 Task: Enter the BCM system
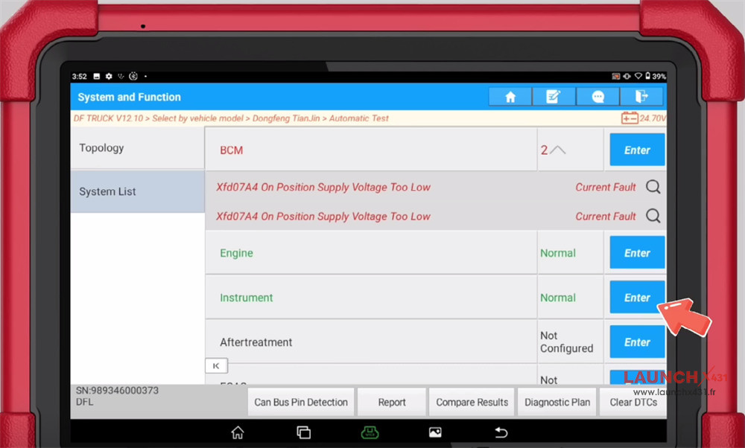click(x=637, y=150)
